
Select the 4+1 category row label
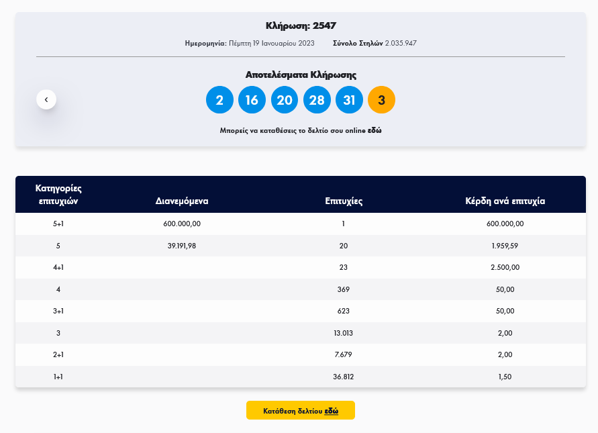pyautogui.click(x=58, y=267)
